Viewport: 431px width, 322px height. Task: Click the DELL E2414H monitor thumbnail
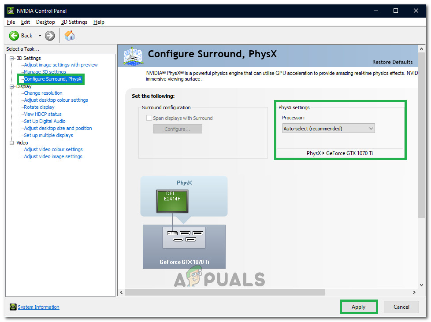point(172,201)
